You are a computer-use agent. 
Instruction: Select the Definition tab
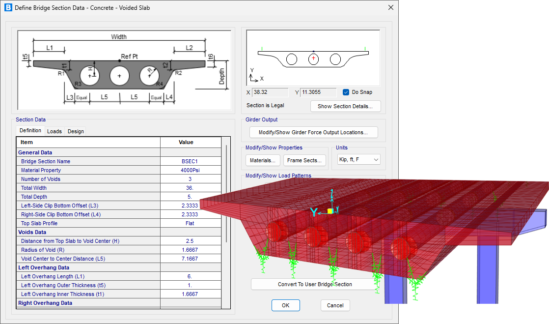click(30, 131)
